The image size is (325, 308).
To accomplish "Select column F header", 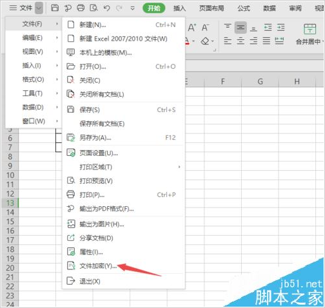I will tap(223, 82).
